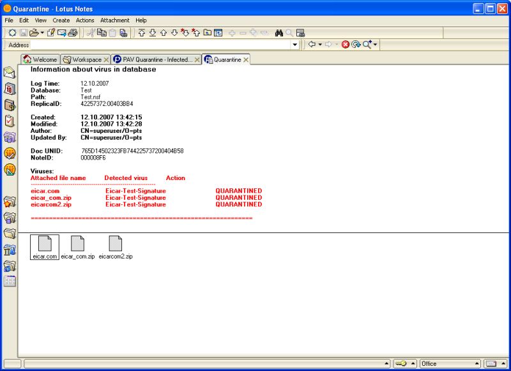Expand the Open folder icon dropdown arrow
Image resolution: width=511 pixels, height=371 pixels.
tap(42, 33)
